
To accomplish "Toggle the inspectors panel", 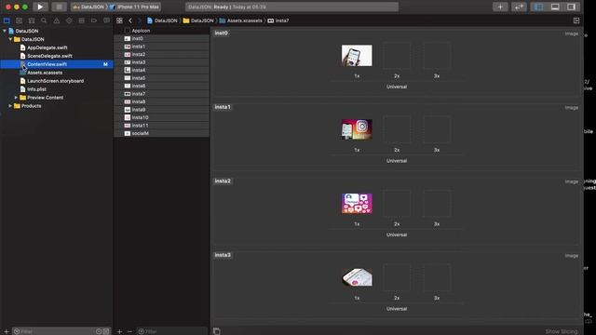I will click(571, 7).
